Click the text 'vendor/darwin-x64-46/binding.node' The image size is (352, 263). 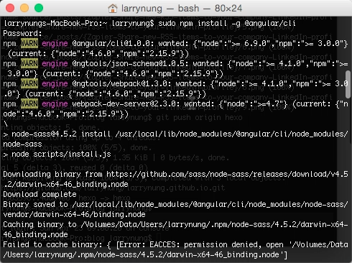tap(74, 214)
